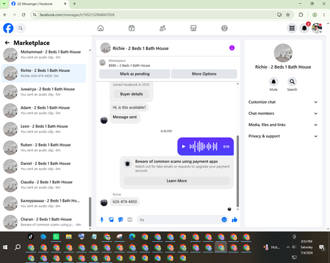Click Mark as pending button
Viewport: 330px width, 263px height.
[135, 74]
